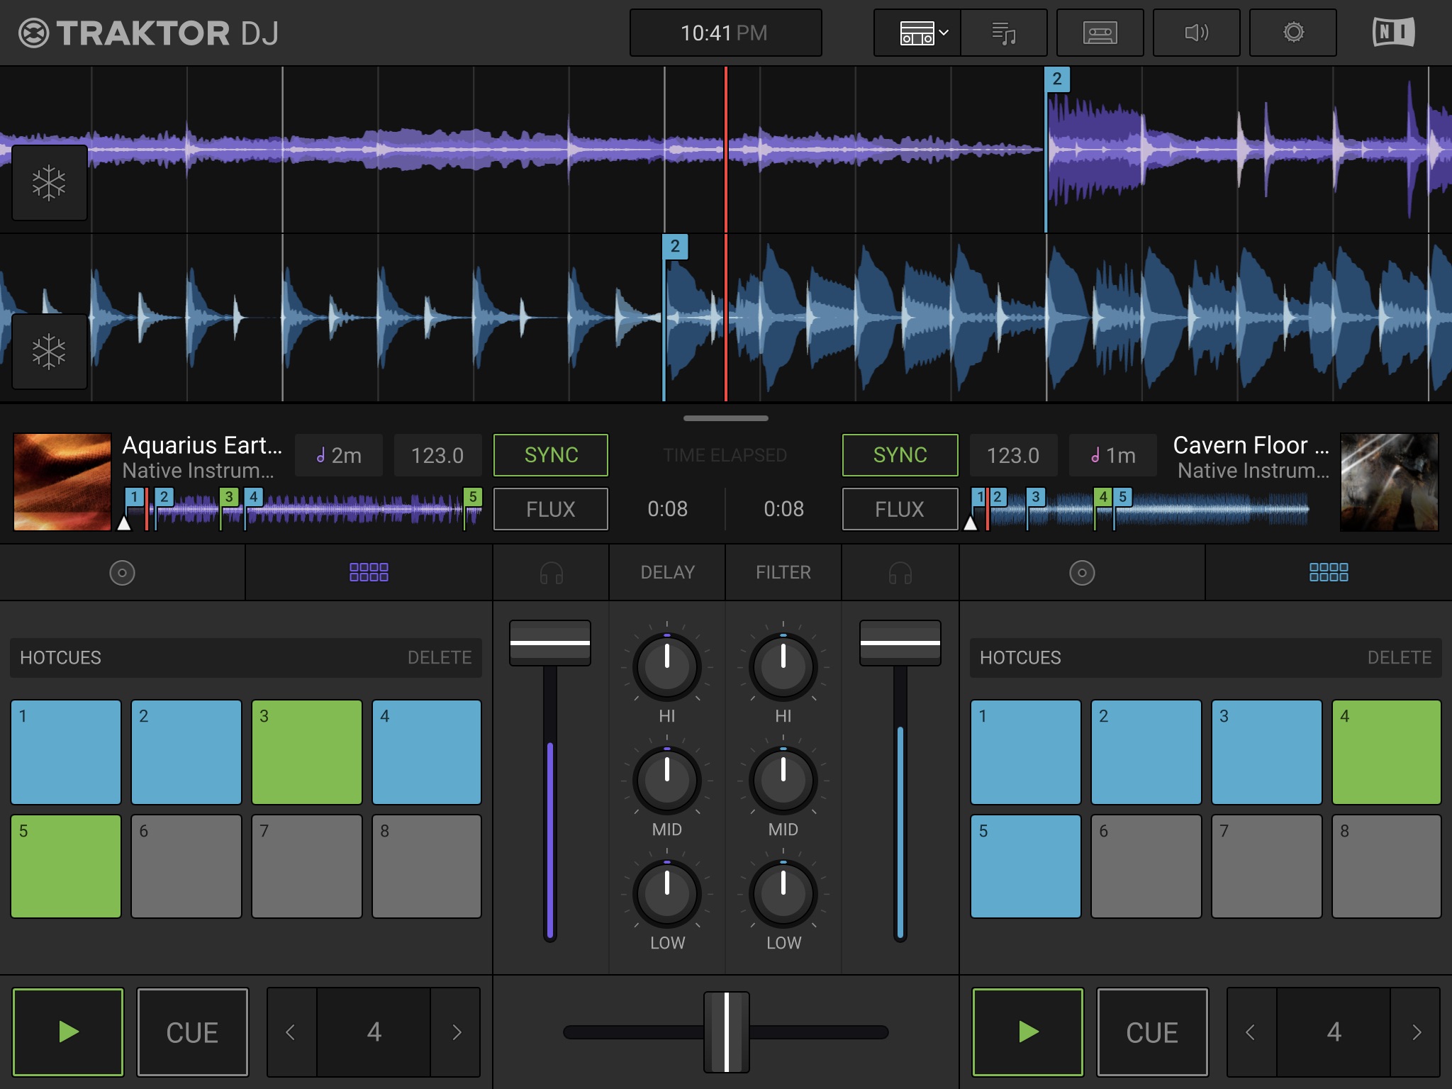Click DELETE in right HOTCUES panel

point(1399,658)
